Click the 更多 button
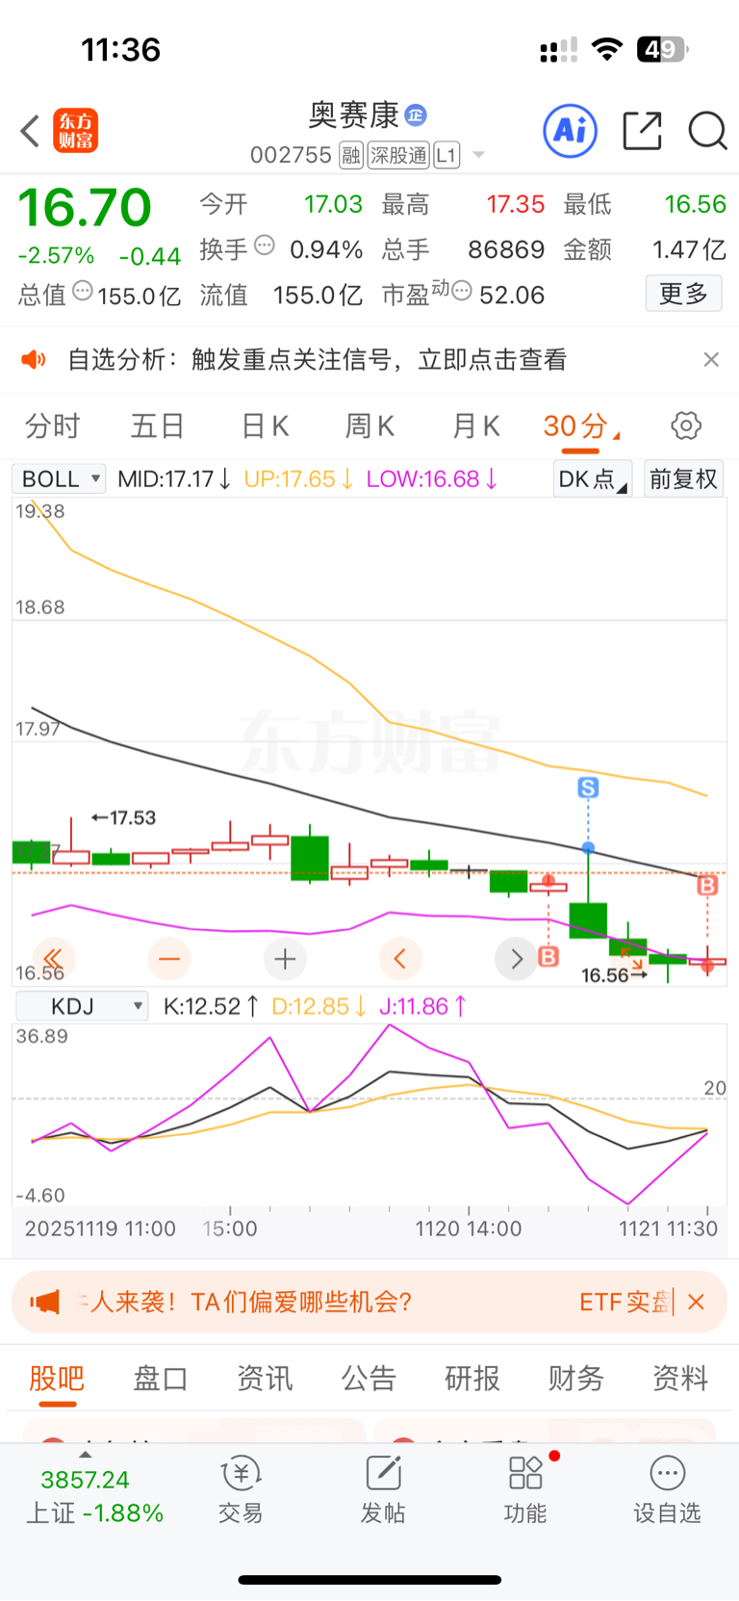The image size is (739, 1601). point(683,294)
